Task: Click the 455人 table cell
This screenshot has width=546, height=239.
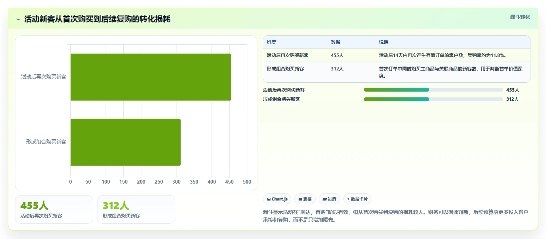Action: pyautogui.click(x=337, y=55)
